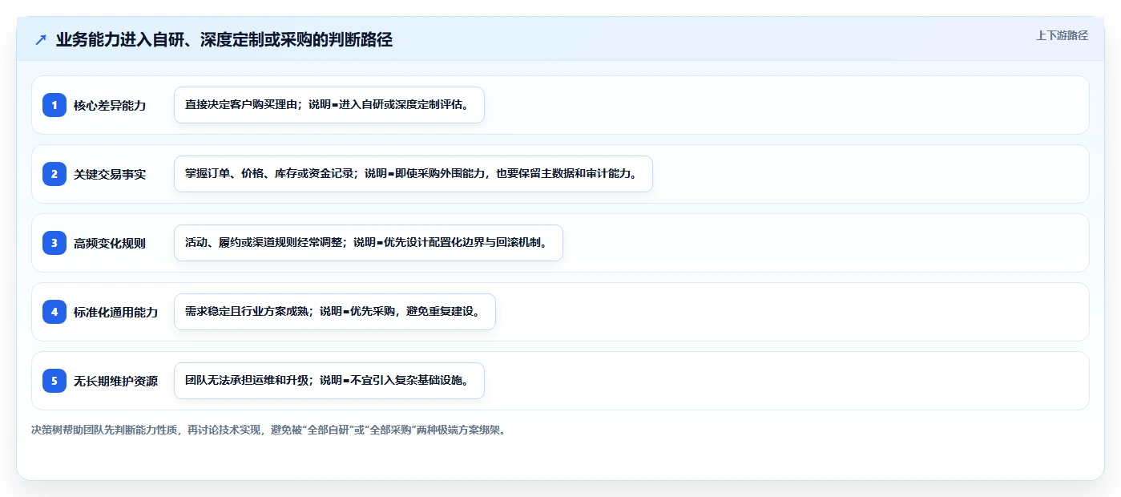Click the 高频变化规则 label
The width and height of the screenshot is (1121, 497).
[110, 243]
